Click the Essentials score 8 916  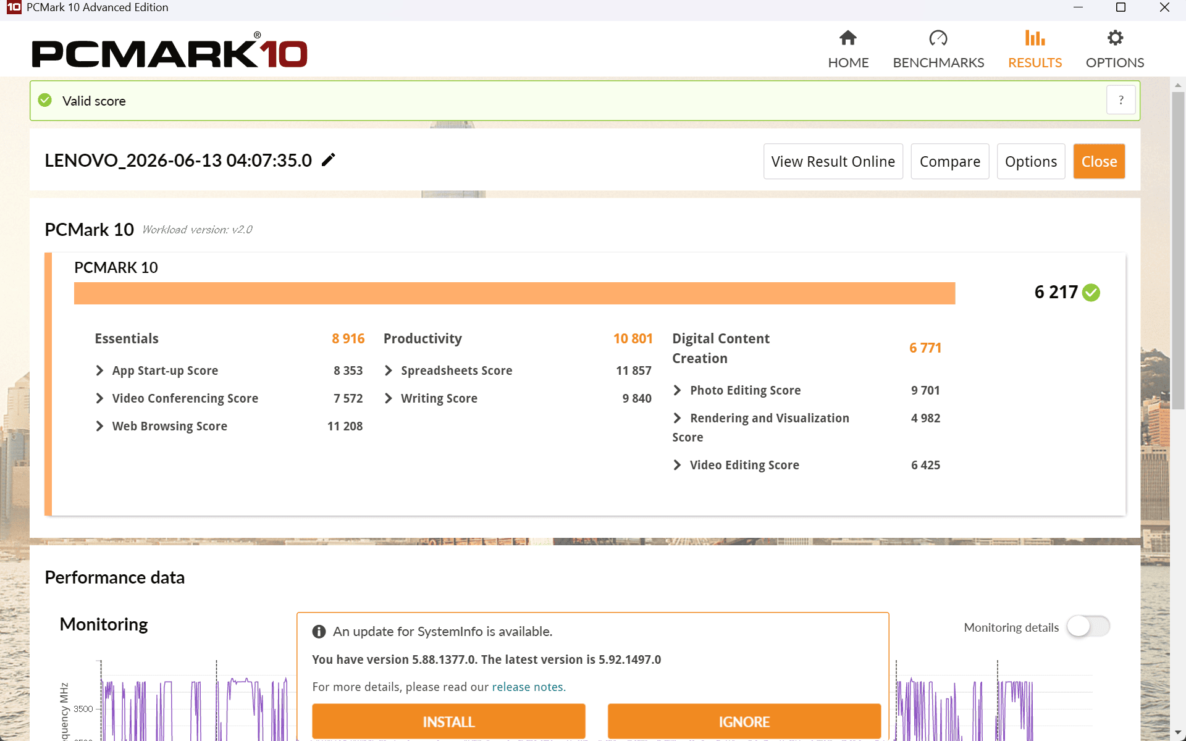[x=348, y=338]
